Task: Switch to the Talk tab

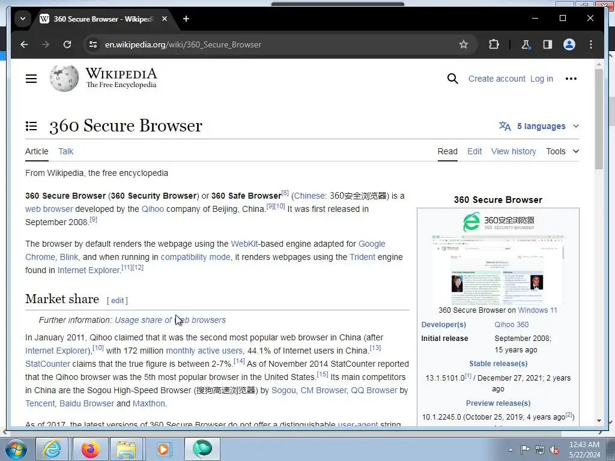Action: coord(66,151)
